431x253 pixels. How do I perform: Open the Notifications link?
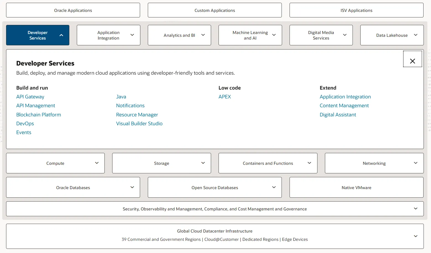(130, 106)
